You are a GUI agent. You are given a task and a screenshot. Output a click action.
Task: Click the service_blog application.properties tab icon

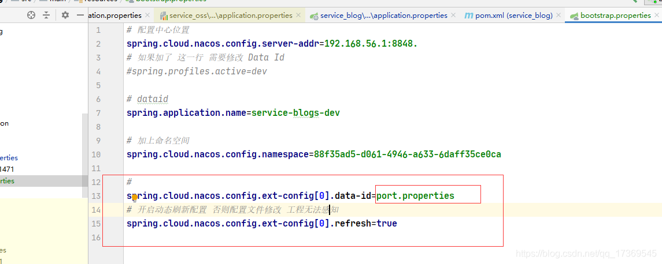pyautogui.click(x=314, y=16)
